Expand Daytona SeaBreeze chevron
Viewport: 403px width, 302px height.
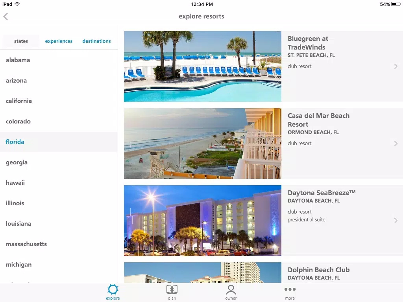(396, 221)
